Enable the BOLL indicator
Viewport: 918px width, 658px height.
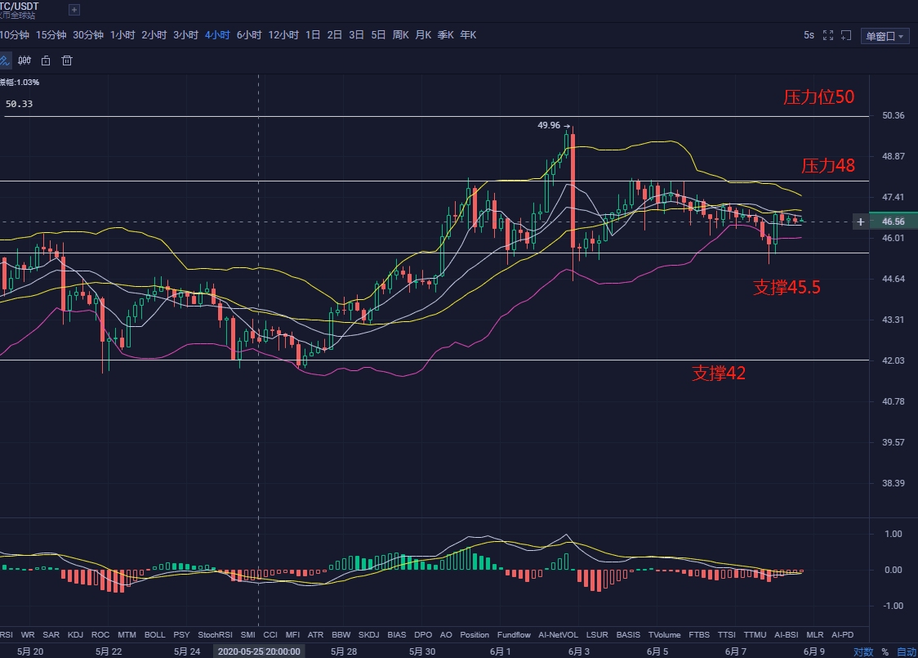point(154,634)
